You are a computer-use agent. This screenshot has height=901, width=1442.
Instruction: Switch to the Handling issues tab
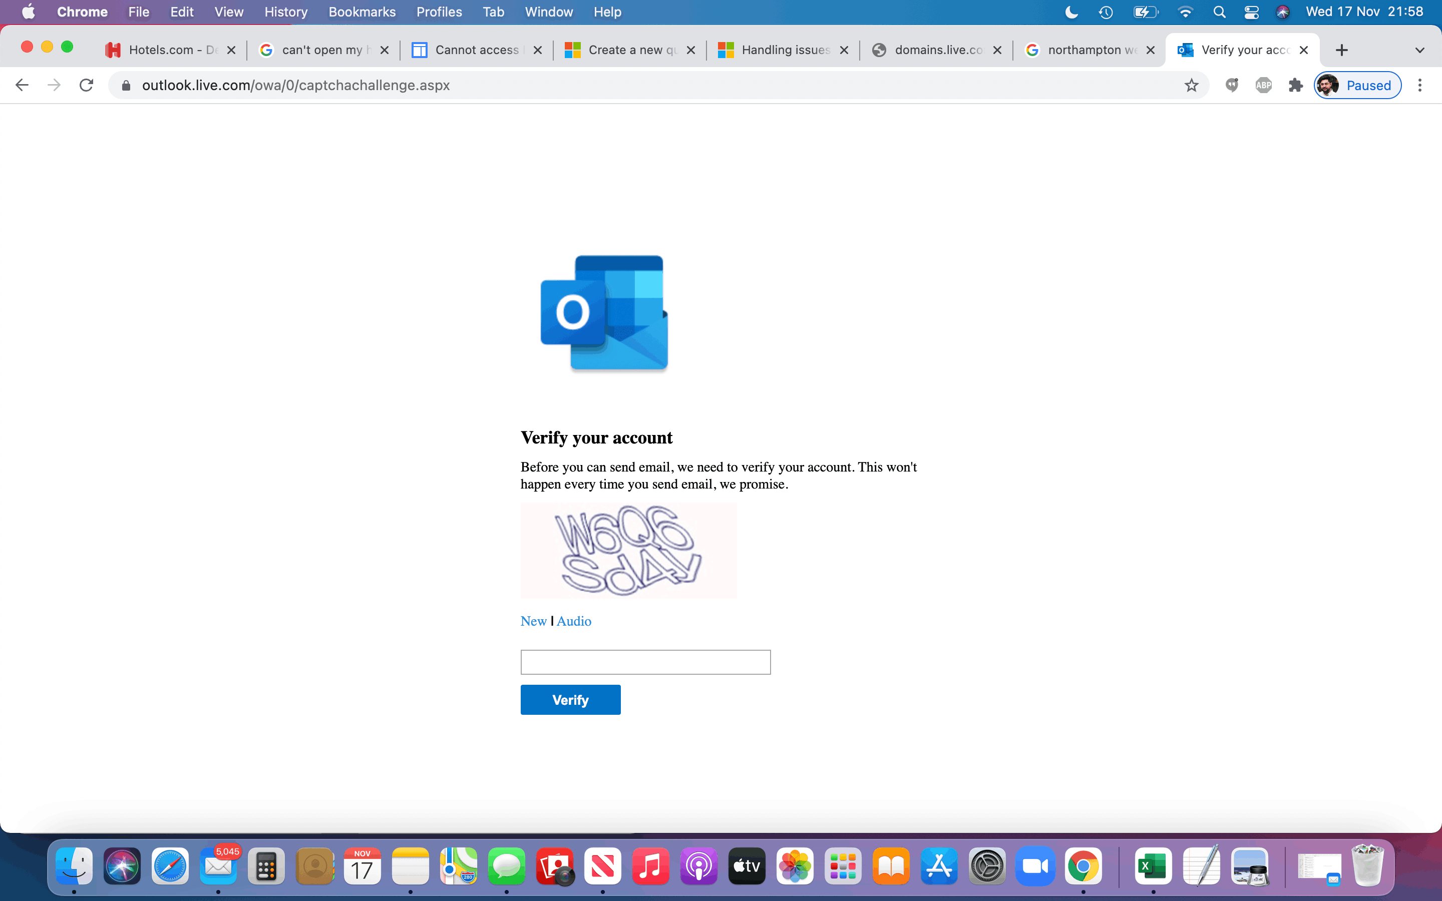coord(783,49)
